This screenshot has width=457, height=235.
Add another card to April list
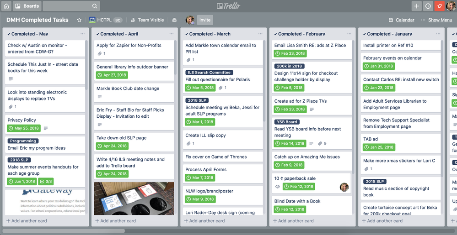115,221
